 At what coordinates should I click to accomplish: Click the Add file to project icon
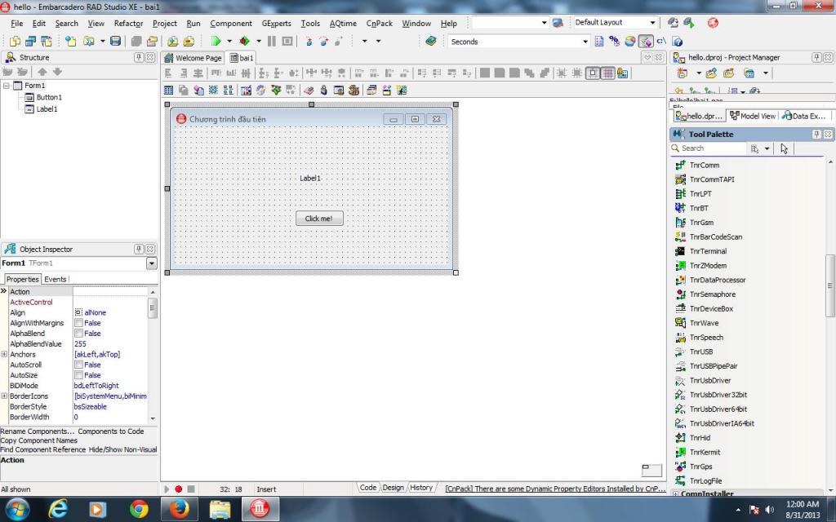tap(173, 41)
